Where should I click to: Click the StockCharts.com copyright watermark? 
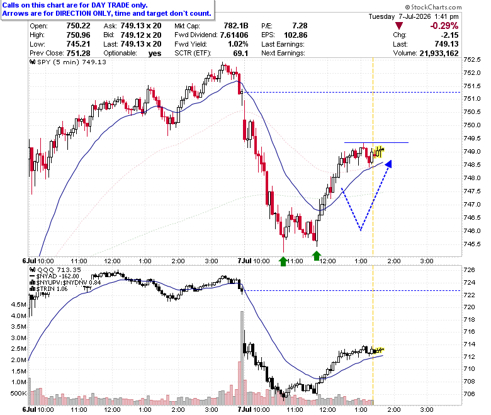(x=433, y=7)
